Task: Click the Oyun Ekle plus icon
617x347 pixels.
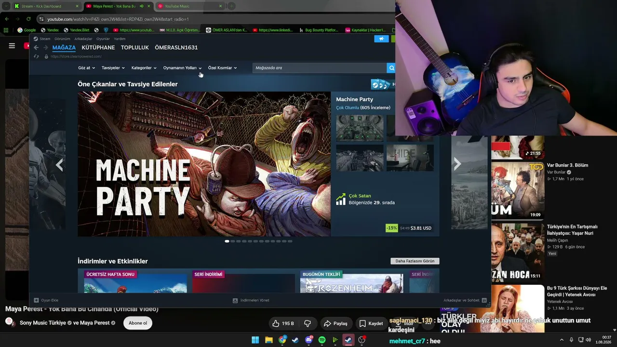Action: pyautogui.click(x=36, y=300)
